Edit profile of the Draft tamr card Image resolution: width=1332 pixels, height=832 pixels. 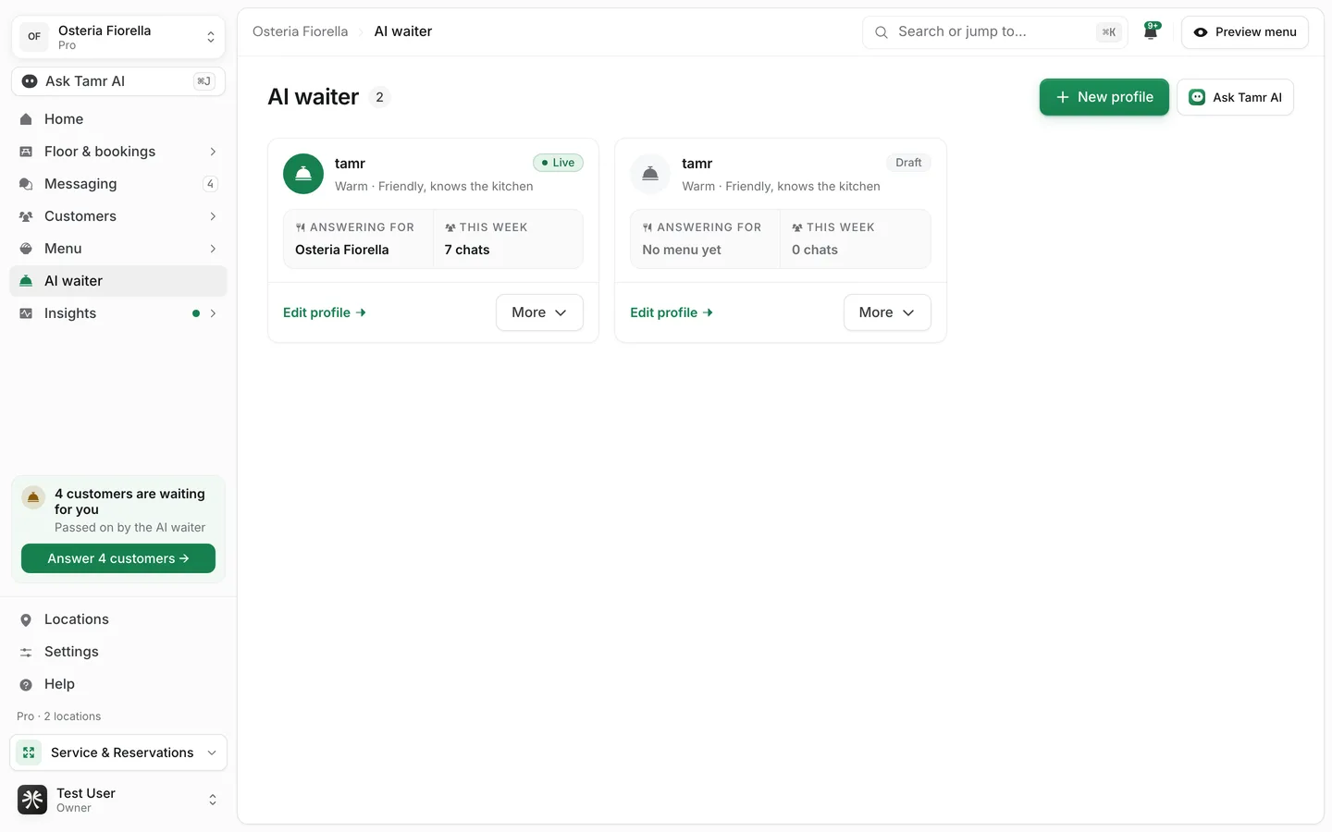click(672, 312)
